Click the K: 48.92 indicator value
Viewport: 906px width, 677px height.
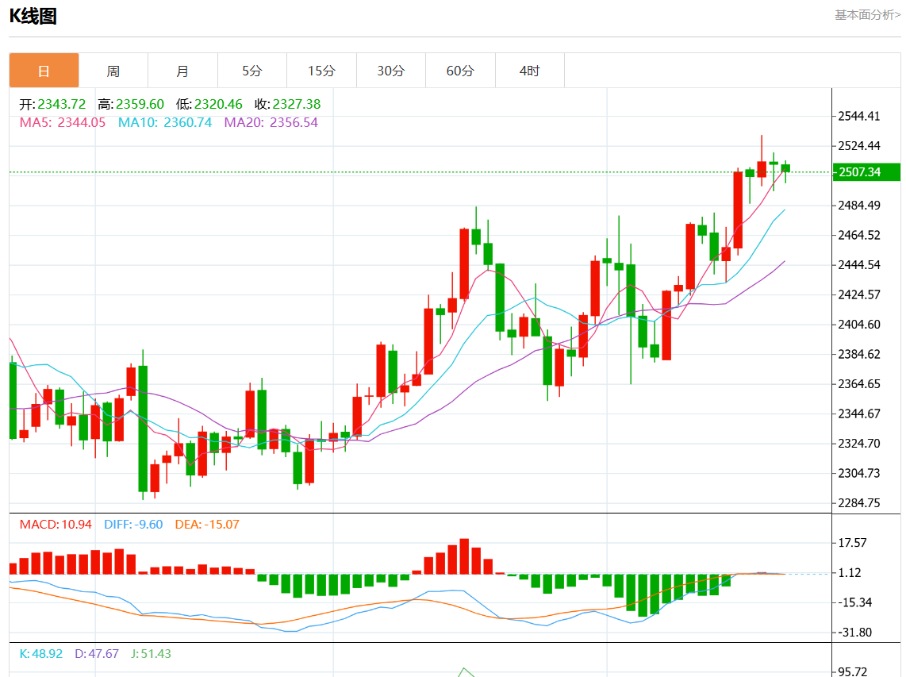pos(41,654)
